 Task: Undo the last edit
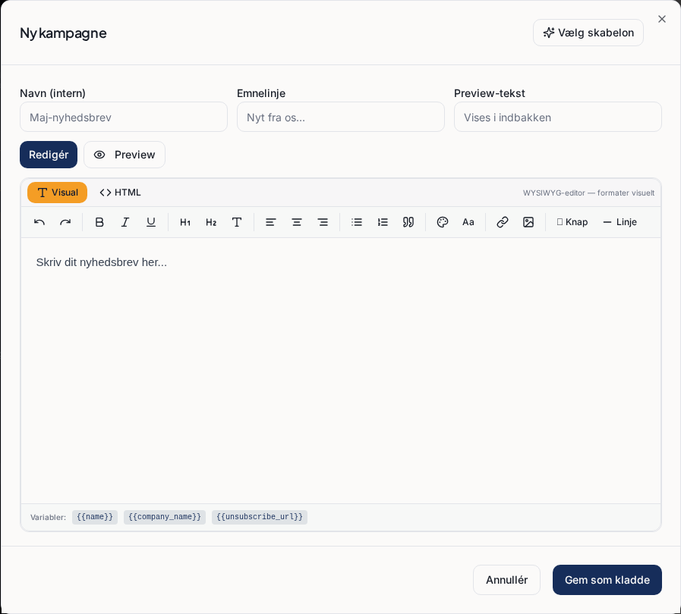point(39,222)
